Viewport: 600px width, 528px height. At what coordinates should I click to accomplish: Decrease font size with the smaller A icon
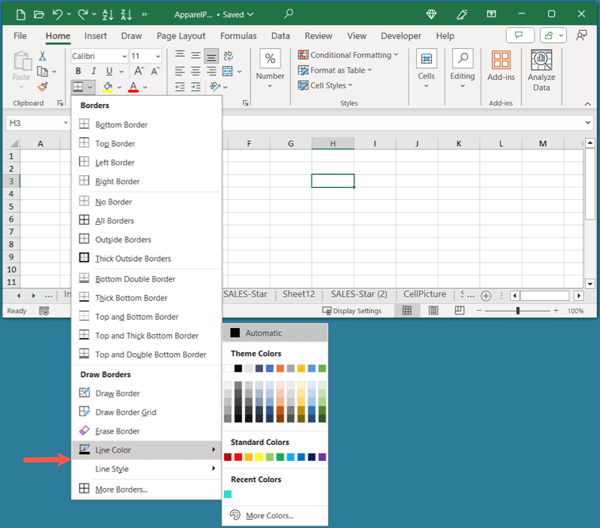click(155, 71)
